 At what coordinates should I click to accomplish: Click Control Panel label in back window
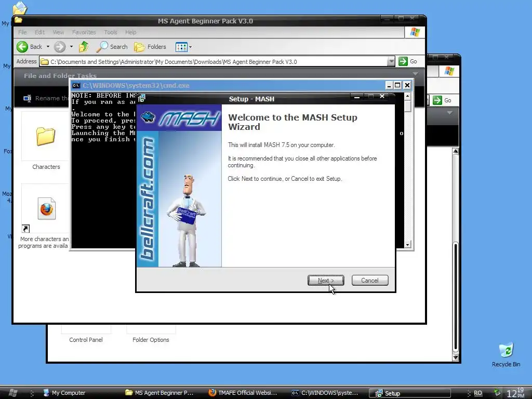point(86,340)
